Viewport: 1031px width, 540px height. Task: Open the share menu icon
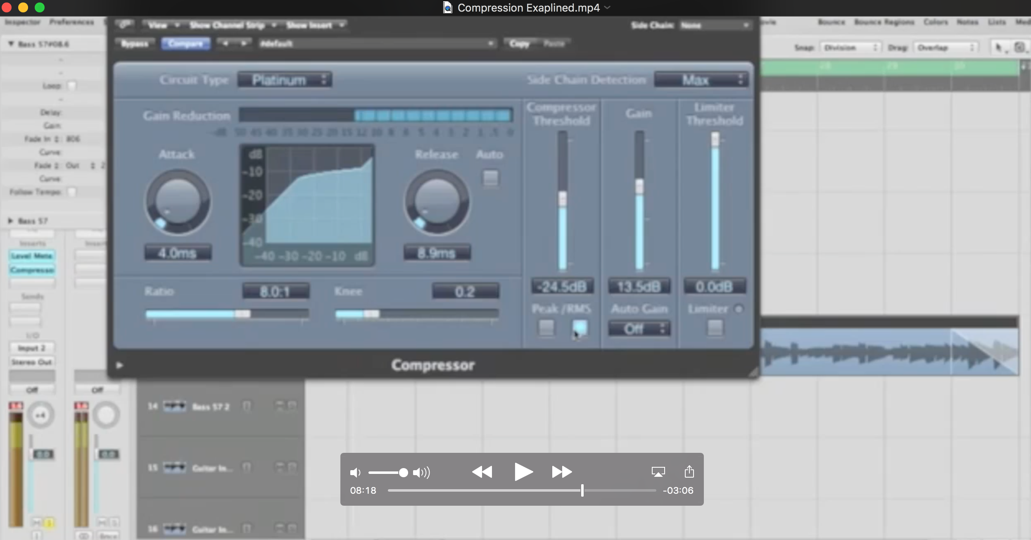689,471
